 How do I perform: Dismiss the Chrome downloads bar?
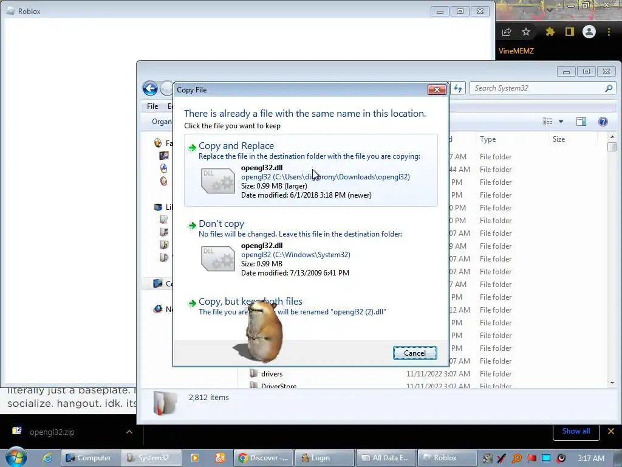[611, 431]
